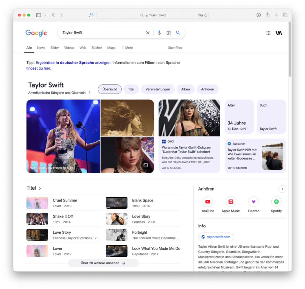Open the sidebar options dropdown chevron
The width and height of the screenshot is (305, 289).
click(x=45, y=15)
